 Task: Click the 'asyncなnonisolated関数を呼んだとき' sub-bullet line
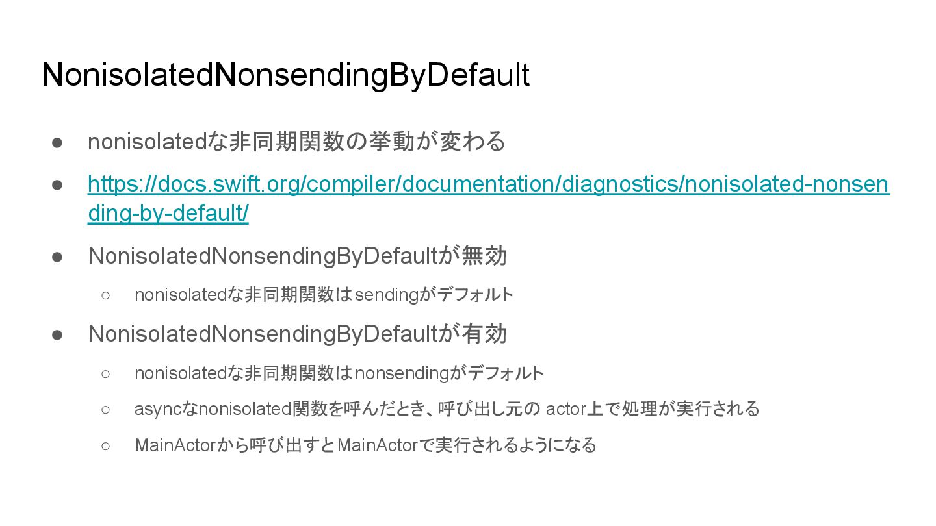click(x=447, y=409)
